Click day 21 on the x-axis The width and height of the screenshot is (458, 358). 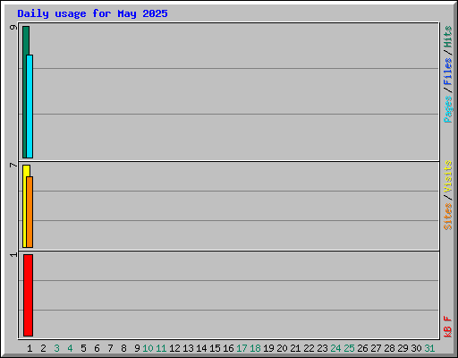pos(295,348)
